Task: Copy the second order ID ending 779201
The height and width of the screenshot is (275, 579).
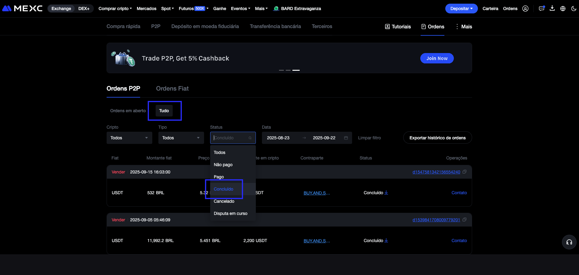Action: click(x=464, y=220)
